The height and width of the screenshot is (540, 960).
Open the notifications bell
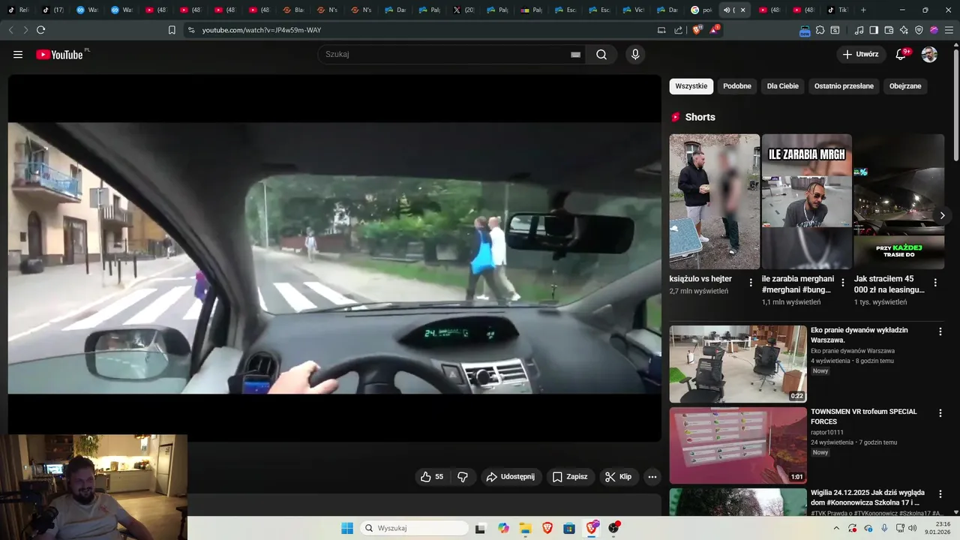(901, 54)
